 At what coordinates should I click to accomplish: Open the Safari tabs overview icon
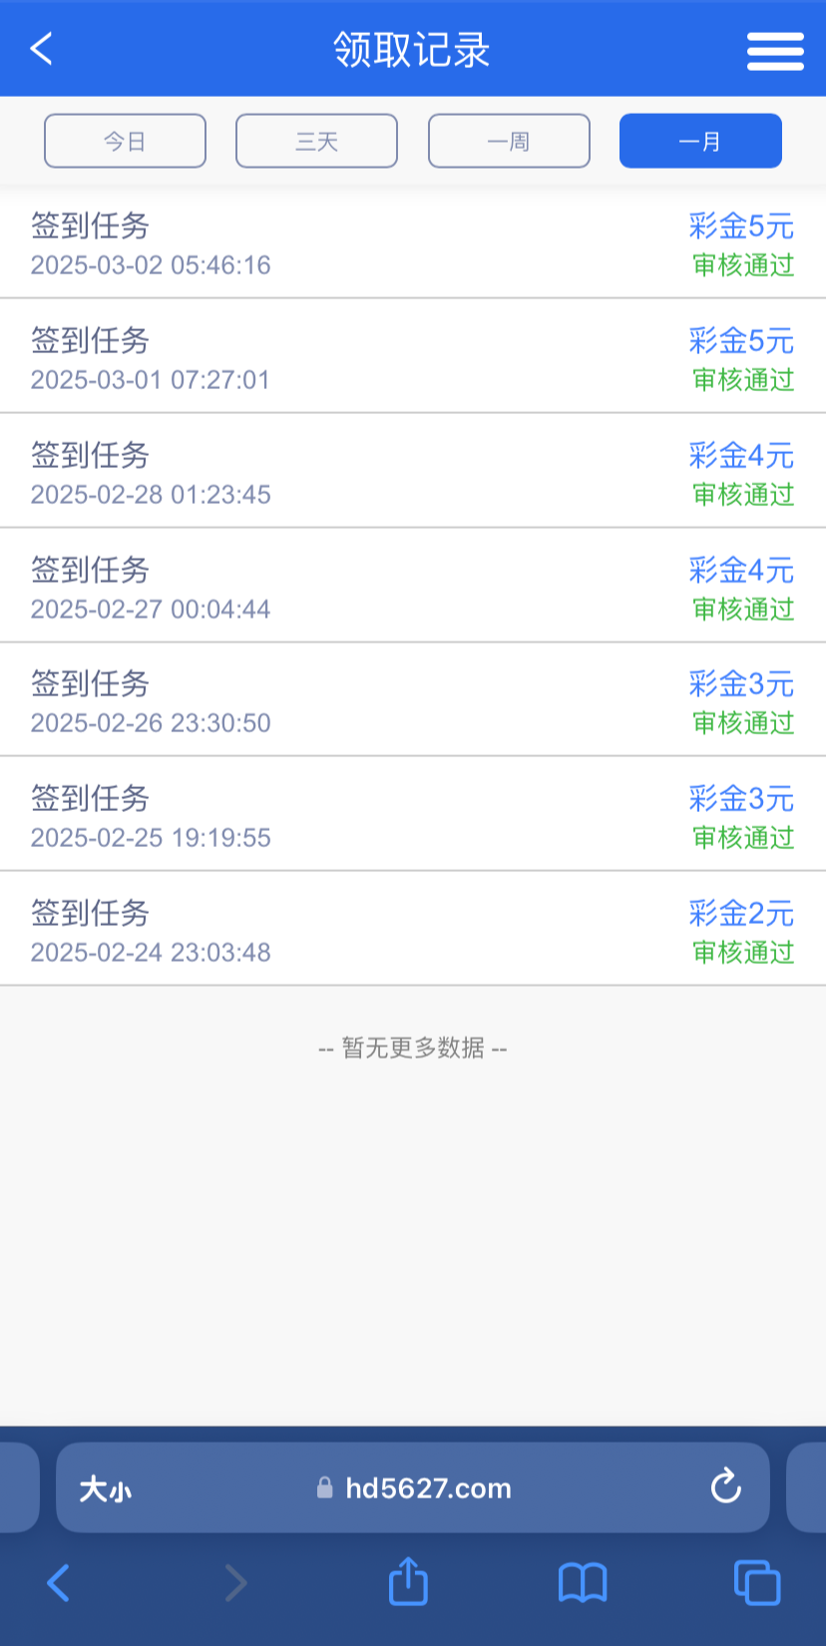pos(757,1582)
